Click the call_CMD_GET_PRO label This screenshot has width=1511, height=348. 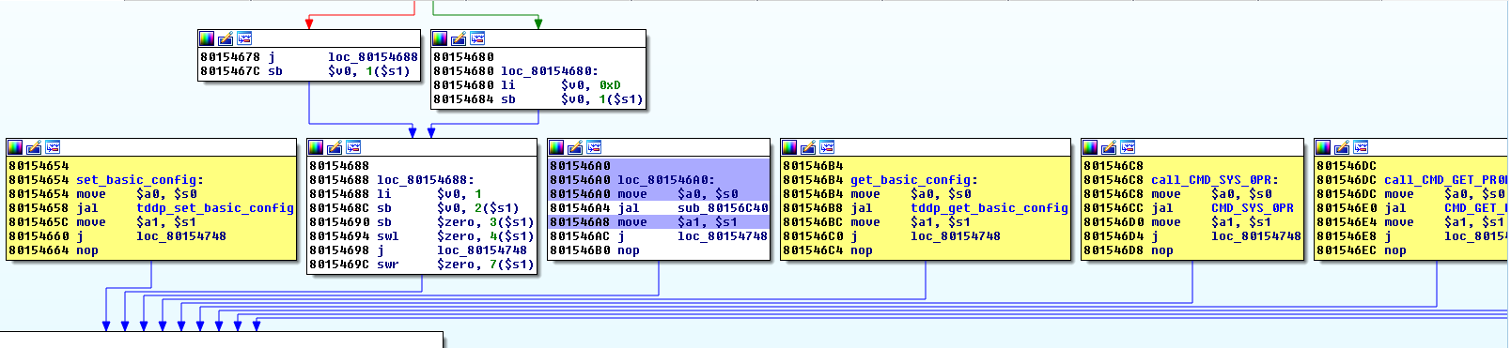(x=1445, y=180)
